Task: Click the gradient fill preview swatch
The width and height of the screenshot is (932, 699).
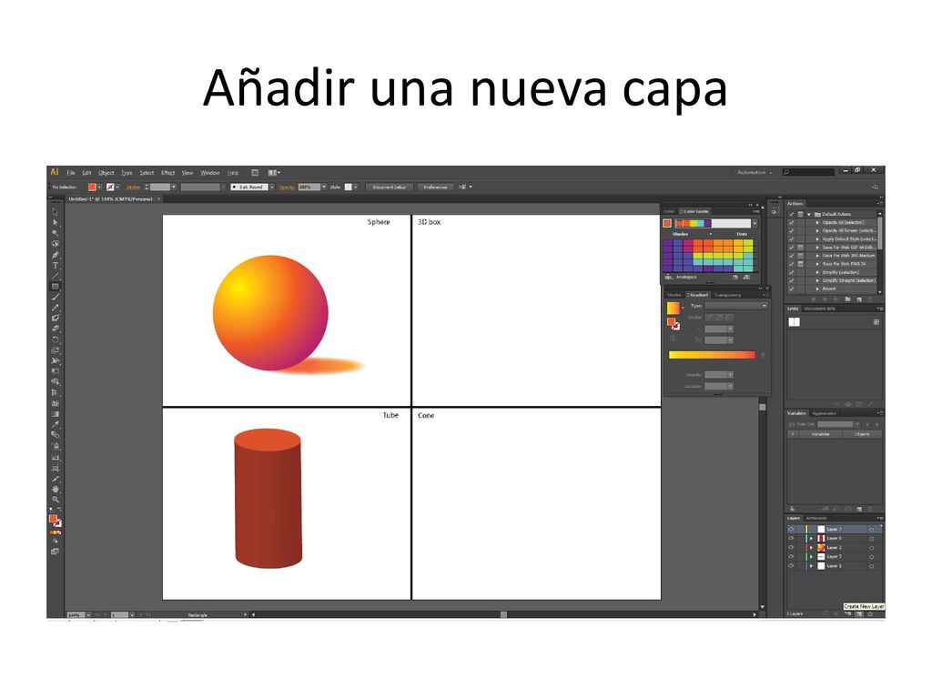Action: [673, 308]
